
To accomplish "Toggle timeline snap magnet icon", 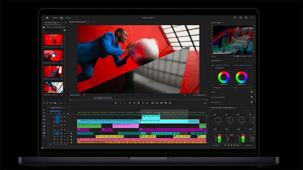I will (55, 114).
